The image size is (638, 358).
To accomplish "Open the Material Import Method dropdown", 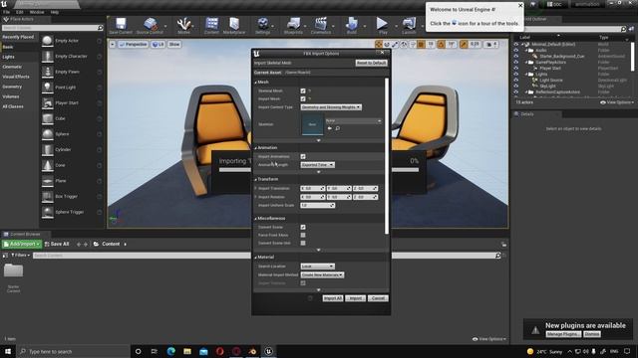I will (x=322, y=274).
